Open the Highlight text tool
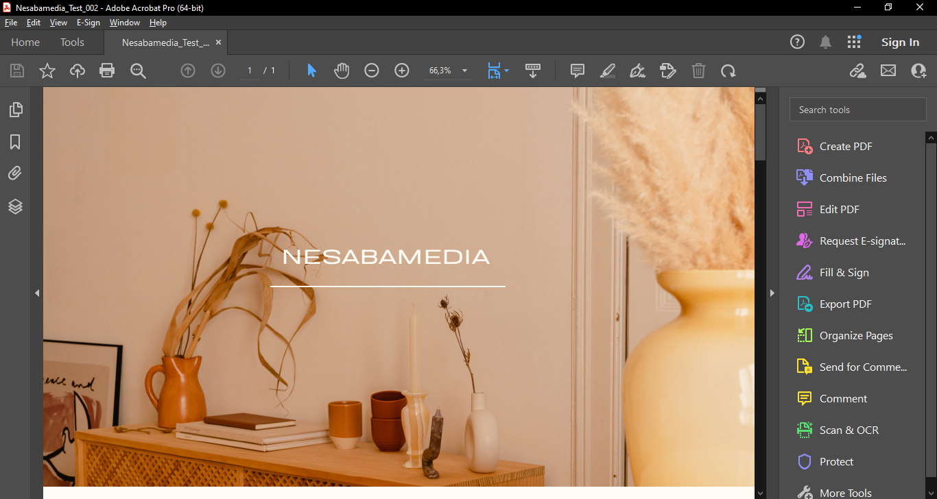Viewport: 937px width, 499px height. coord(608,71)
